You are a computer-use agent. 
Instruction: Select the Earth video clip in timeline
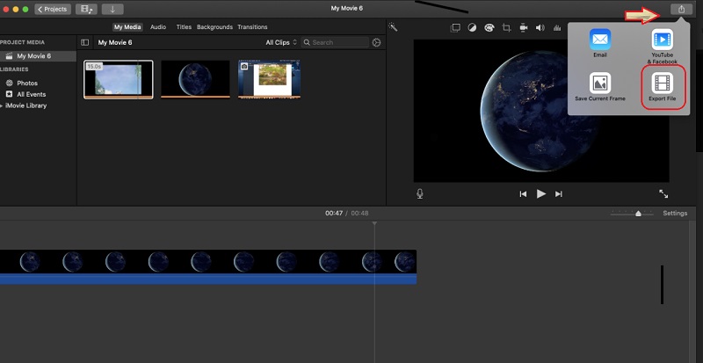click(x=208, y=262)
